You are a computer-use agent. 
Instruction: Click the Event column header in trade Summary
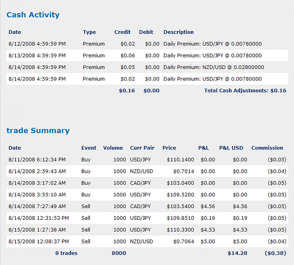(x=89, y=148)
